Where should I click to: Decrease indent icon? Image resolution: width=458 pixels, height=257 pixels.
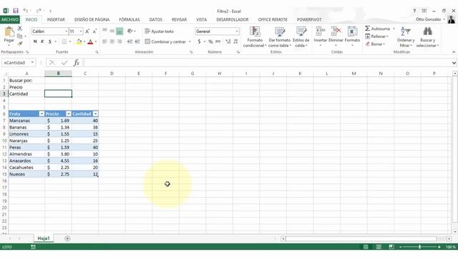[130, 41]
